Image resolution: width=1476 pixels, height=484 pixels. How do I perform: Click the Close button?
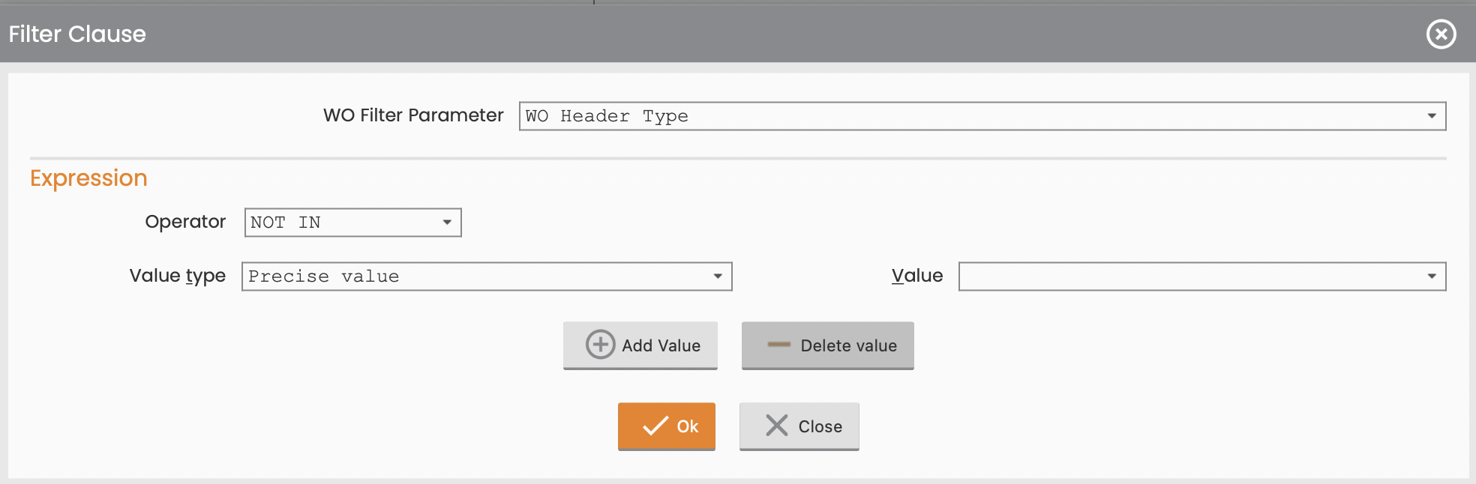pos(799,426)
